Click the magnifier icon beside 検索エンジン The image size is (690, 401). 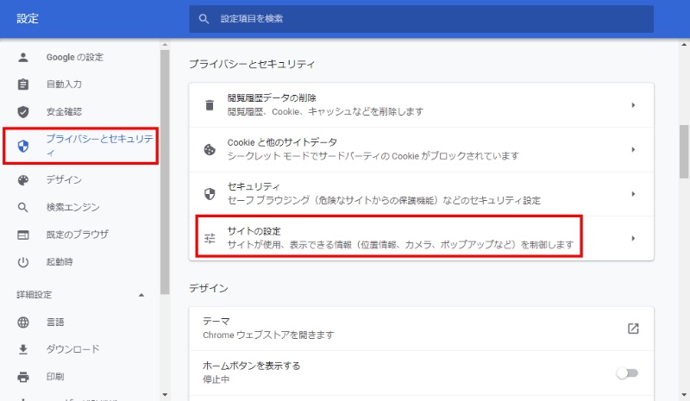(x=23, y=208)
